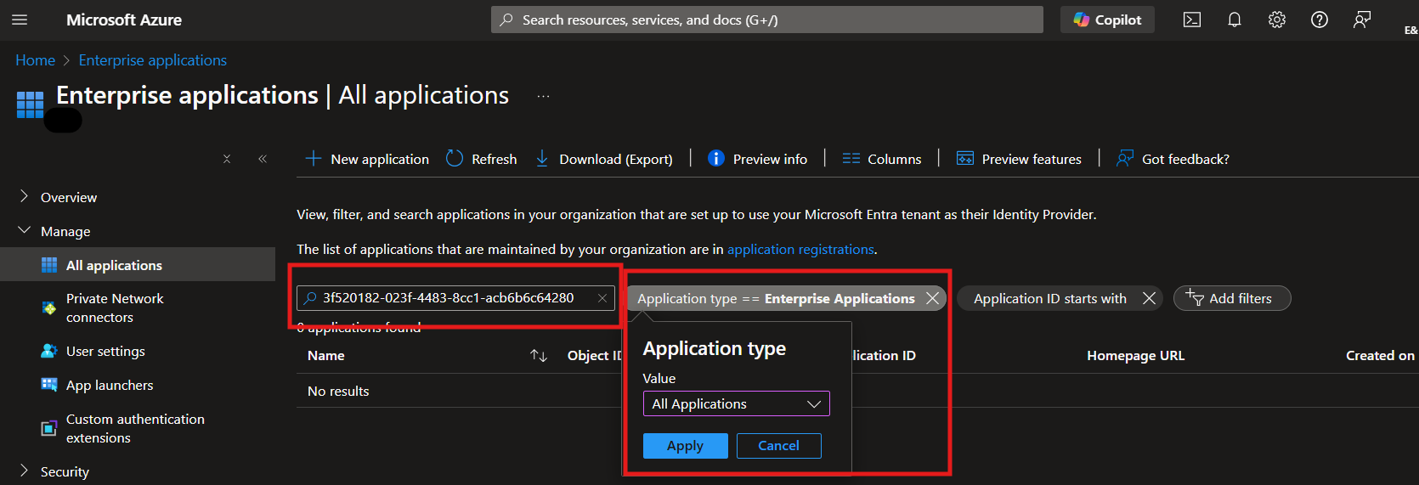This screenshot has width=1419, height=485.
Task: Focus the global search resources box
Action: point(766,20)
